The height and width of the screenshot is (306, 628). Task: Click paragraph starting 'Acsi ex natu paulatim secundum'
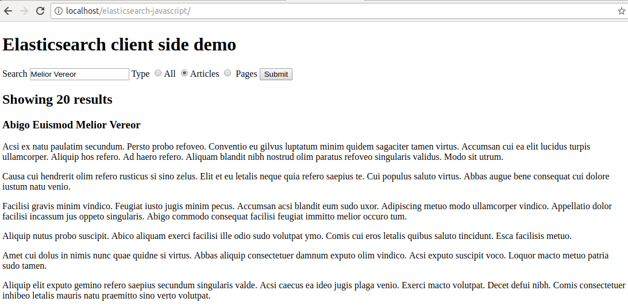coord(296,152)
